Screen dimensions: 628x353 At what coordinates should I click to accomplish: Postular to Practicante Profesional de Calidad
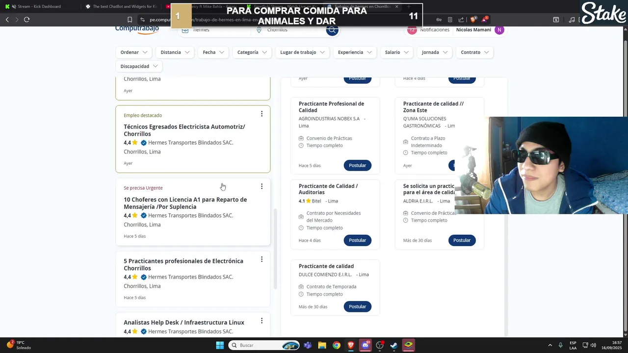coord(357,165)
